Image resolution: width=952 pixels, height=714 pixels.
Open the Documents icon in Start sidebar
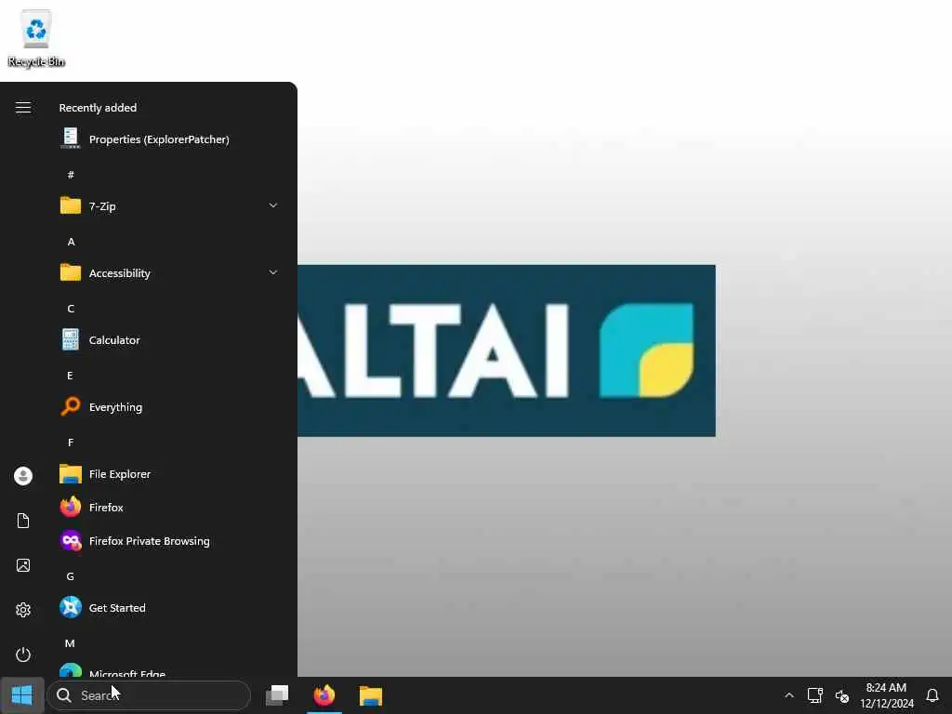click(x=23, y=521)
